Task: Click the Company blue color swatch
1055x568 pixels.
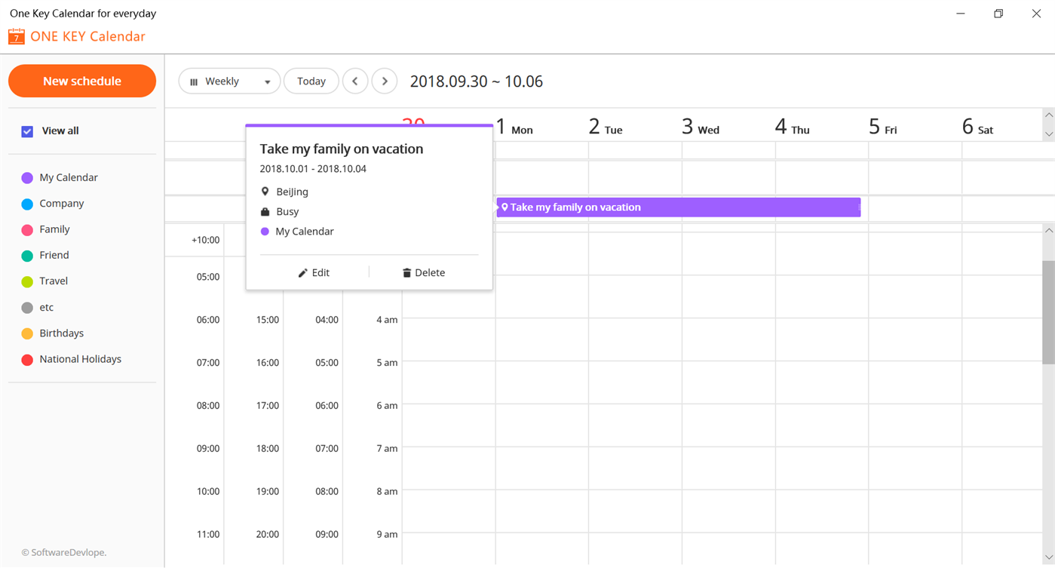Action: (x=26, y=203)
